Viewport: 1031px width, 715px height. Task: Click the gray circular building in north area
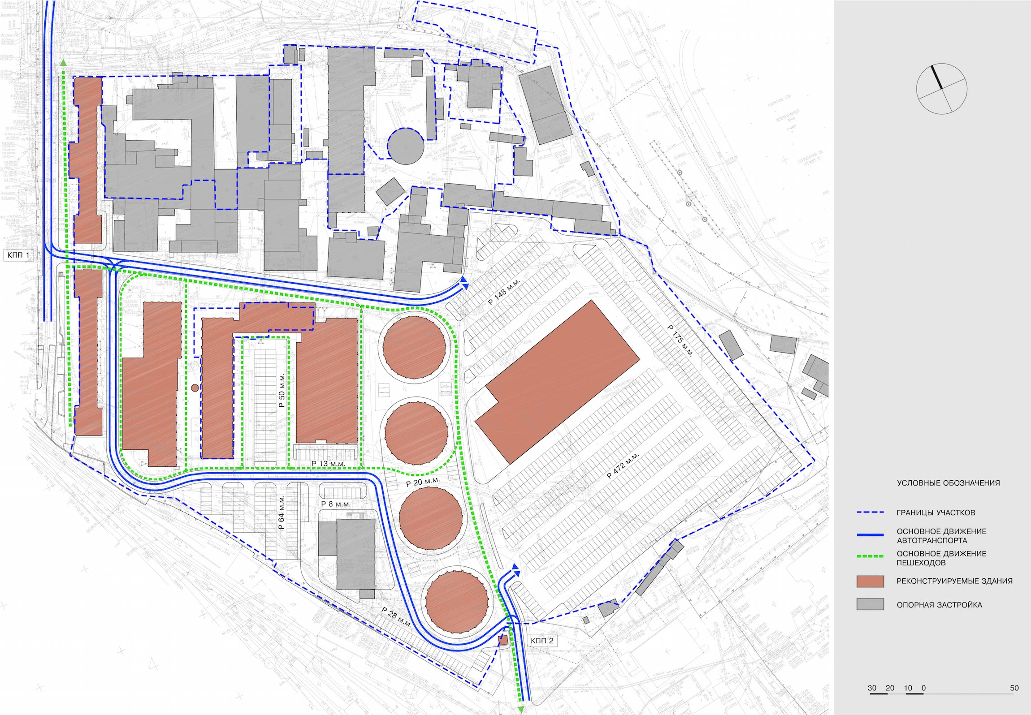[x=405, y=146]
